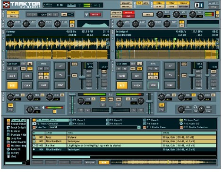Click deck A tempo fader handle
222x172 pixels.
82,77
